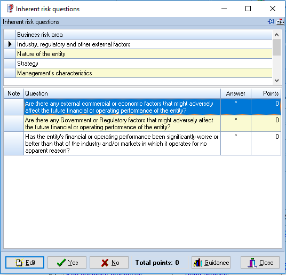
Task: Click the pin icon in panel header
Action: pos(271,21)
